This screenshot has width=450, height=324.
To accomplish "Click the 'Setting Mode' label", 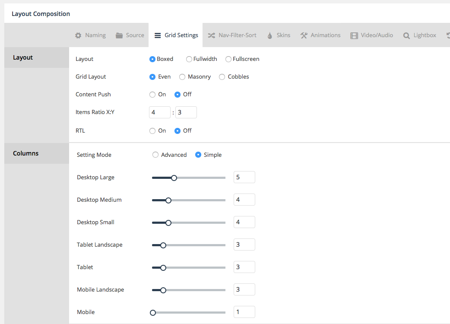I will (x=94, y=155).
